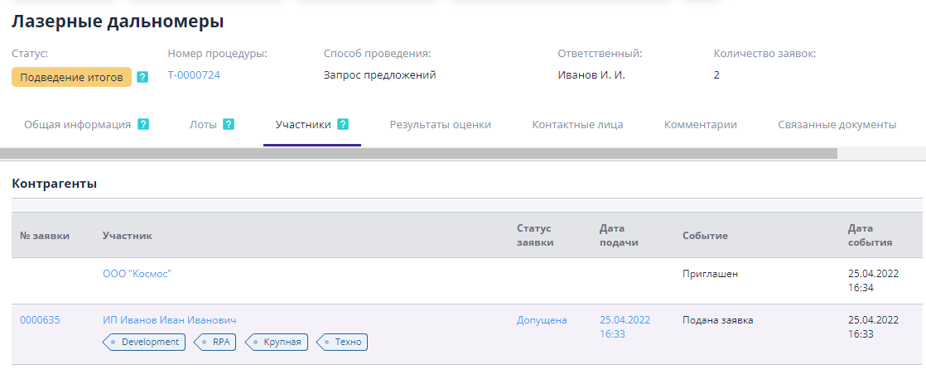Select the RPA tag
The height and width of the screenshot is (369, 926).
(x=217, y=342)
